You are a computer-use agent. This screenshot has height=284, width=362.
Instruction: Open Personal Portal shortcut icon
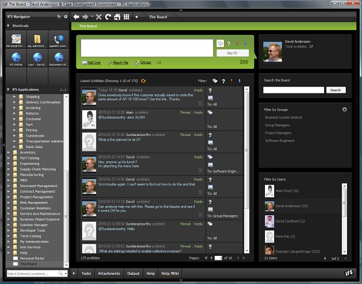pos(16,40)
